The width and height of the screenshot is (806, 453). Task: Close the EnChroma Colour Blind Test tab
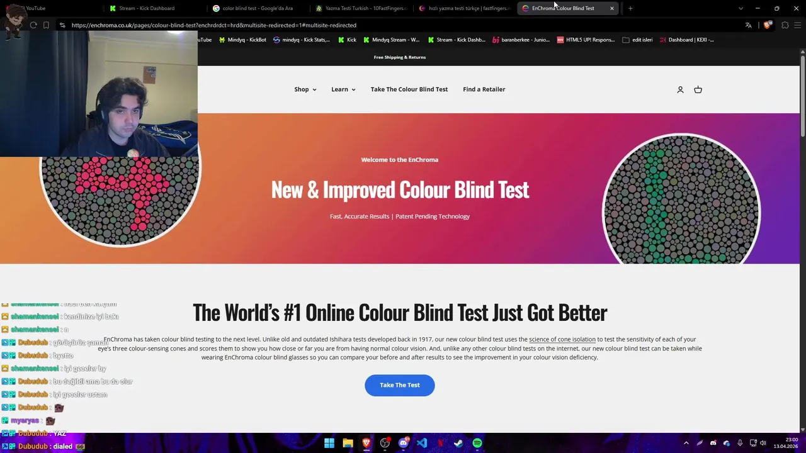pyautogui.click(x=611, y=8)
